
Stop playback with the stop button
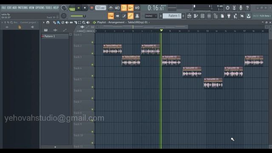85,8
